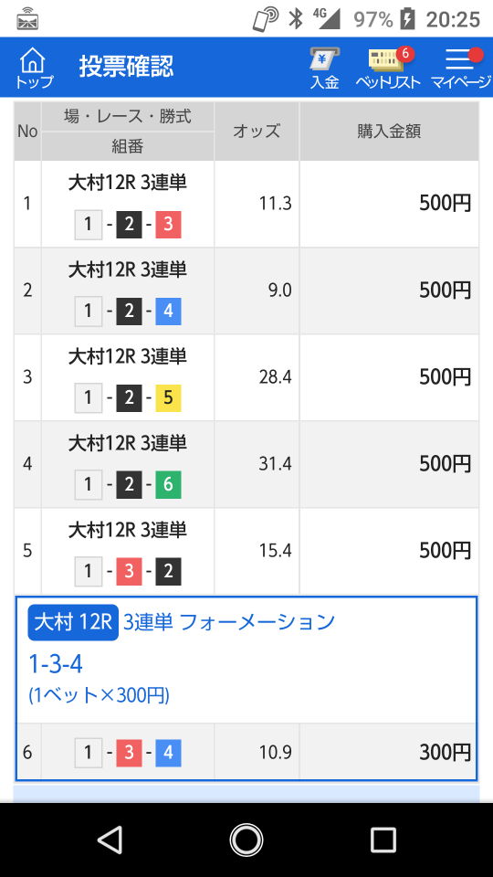
Task: Tap the blue boat 4 badge in row 2
Action: (168, 312)
